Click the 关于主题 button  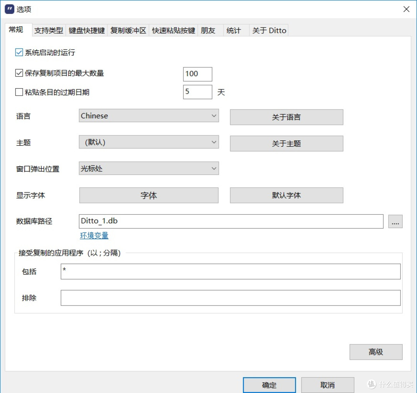click(286, 144)
